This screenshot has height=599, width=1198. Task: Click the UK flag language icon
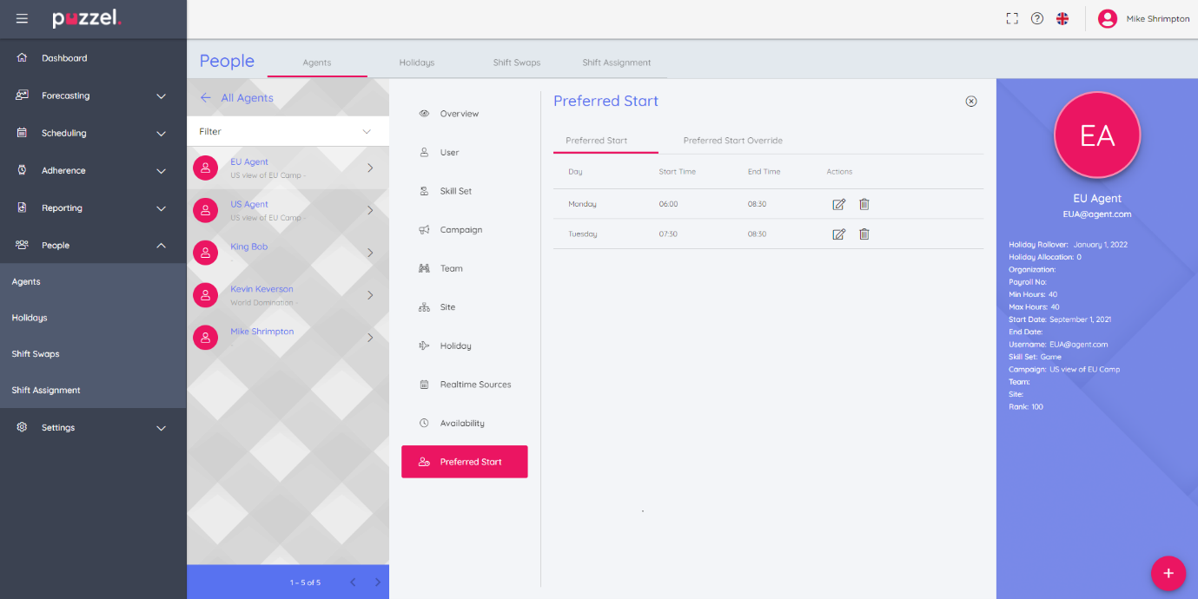(1062, 19)
